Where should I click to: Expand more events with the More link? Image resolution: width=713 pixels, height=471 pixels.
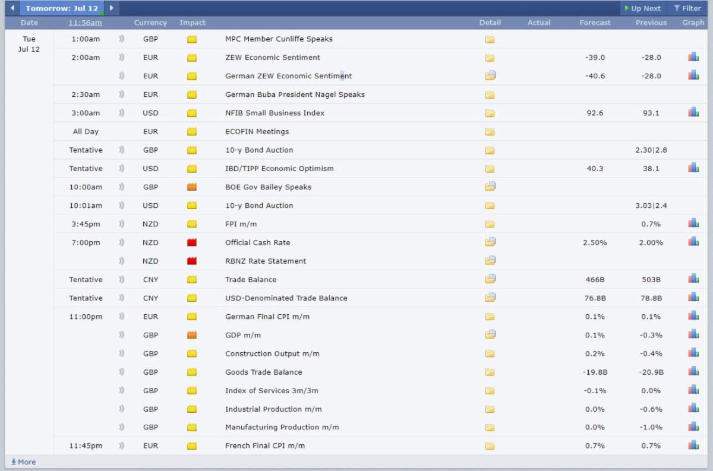[x=23, y=462]
